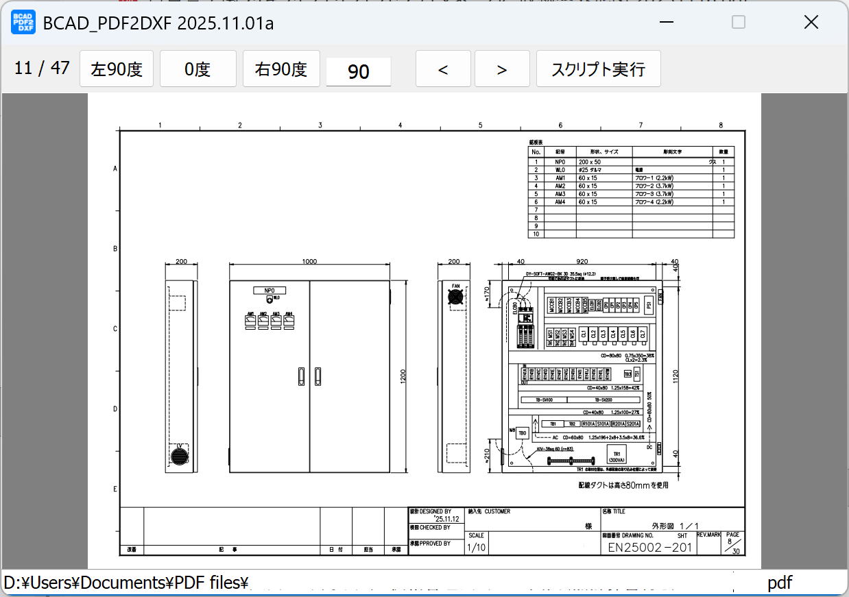The height and width of the screenshot is (597, 849).
Task: Click the AM1 ammeter on the door
Action: tap(251, 322)
